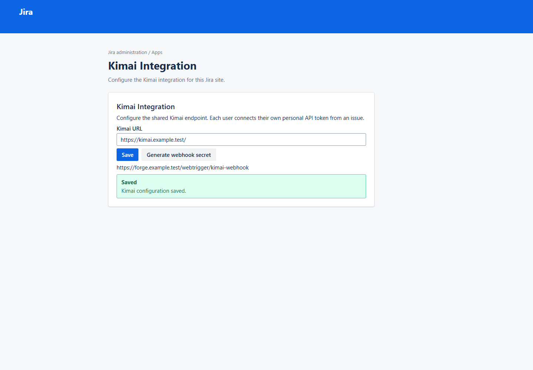This screenshot has height=370, width=533.
Task: Select the 'Jira administration / Apps' breadcrumb text
Action: [x=135, y=53]
